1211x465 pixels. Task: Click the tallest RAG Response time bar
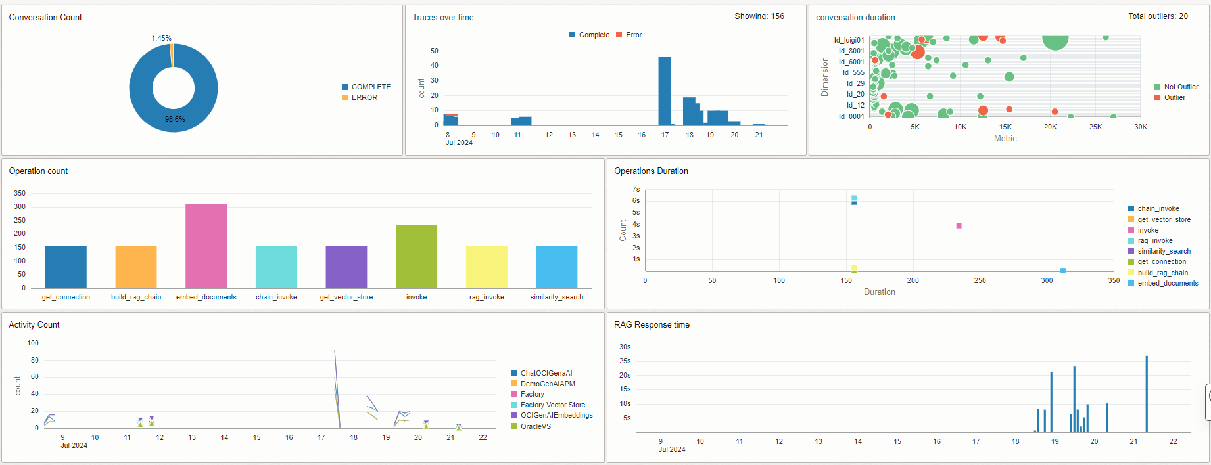(1147, 394)
